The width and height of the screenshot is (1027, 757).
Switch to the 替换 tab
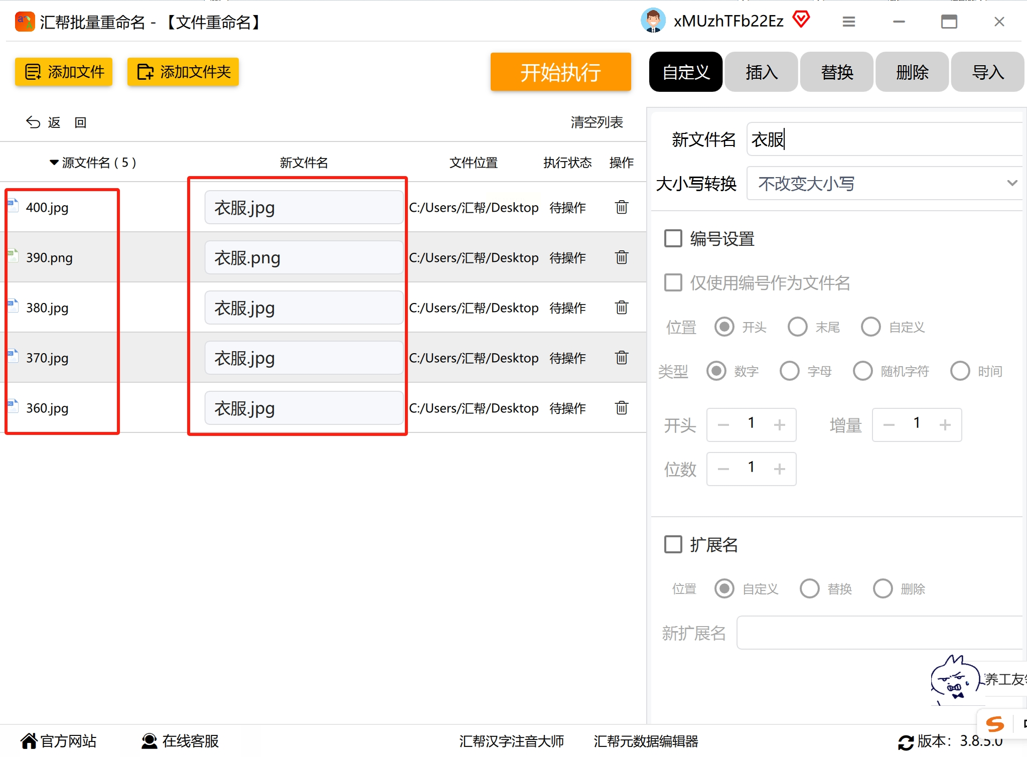(836, 72)
